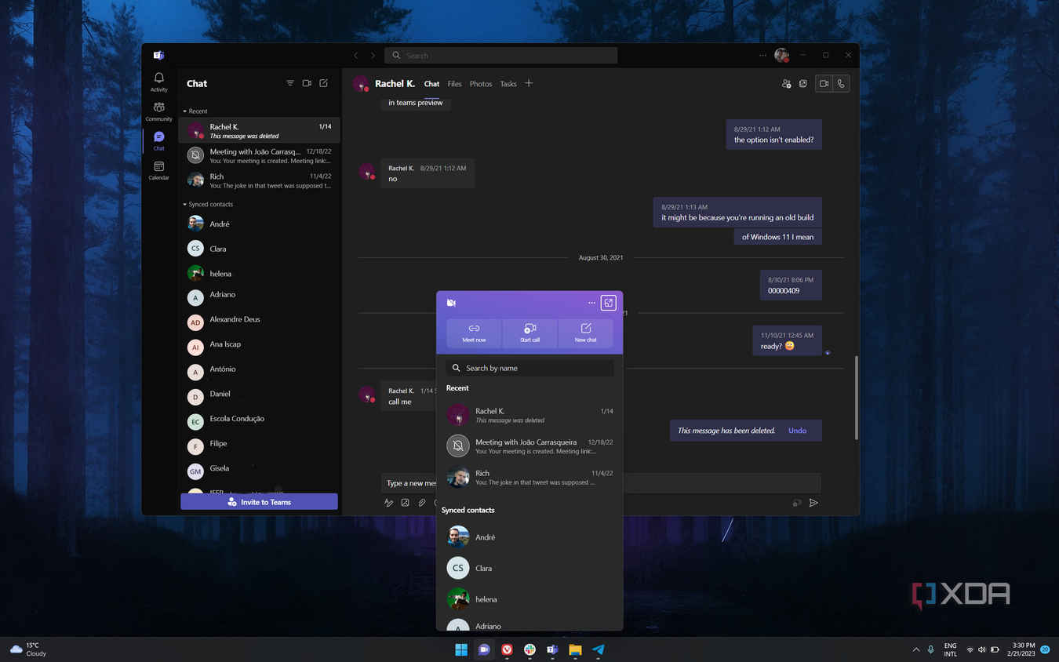The image size is (1059, 662).
Task: Click the filter chats icon in Chat header
Action: pos(290,83)
